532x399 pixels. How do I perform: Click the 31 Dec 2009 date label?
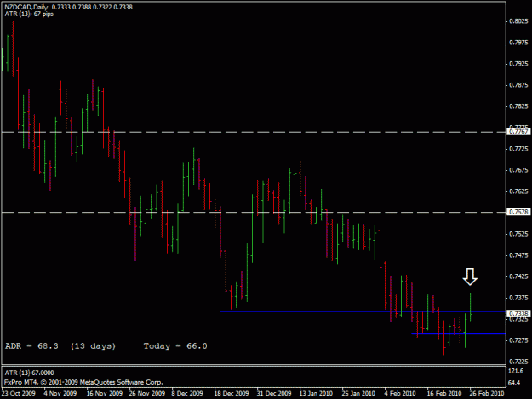274,393
